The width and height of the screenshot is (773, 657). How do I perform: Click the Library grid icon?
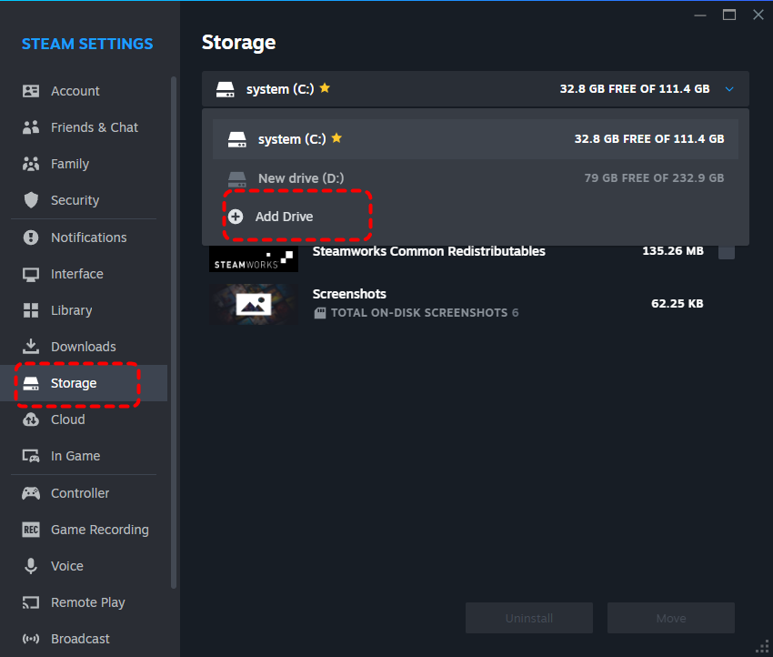pos(31,310)
